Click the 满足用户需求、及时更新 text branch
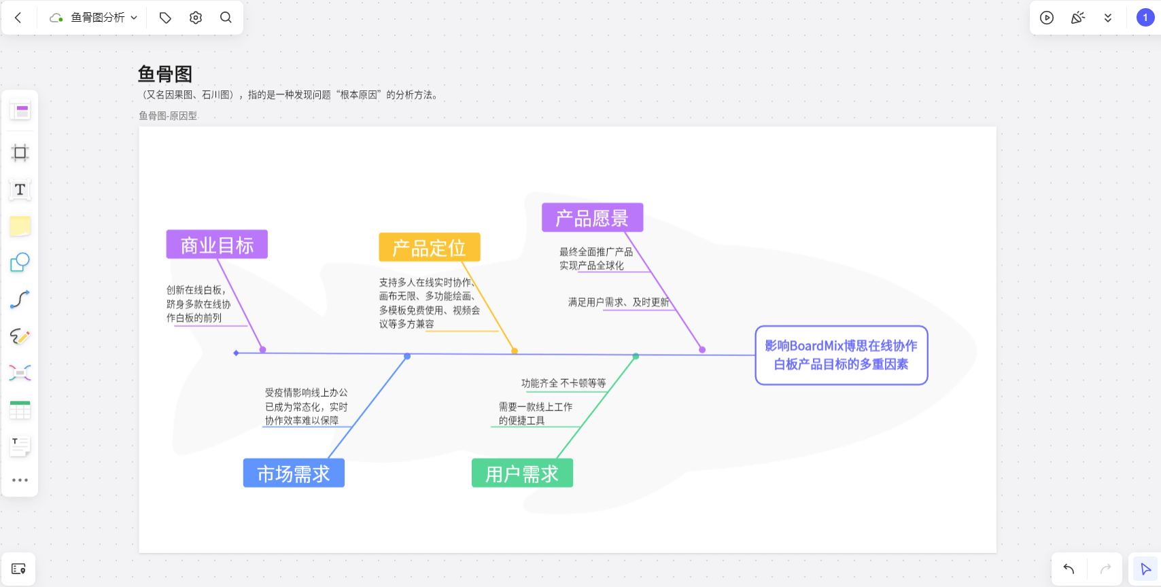 point(619,302)
